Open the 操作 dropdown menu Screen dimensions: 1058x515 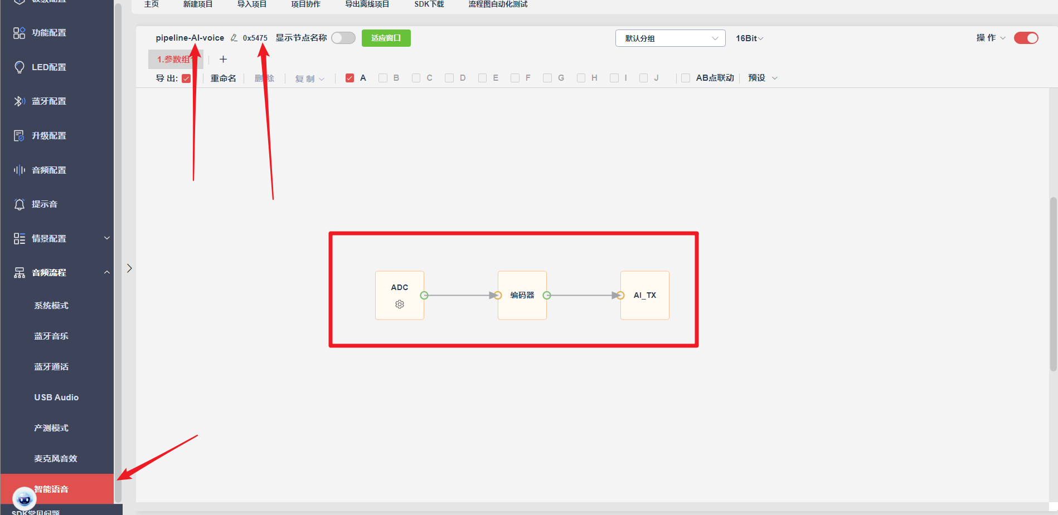click(991, 38)
